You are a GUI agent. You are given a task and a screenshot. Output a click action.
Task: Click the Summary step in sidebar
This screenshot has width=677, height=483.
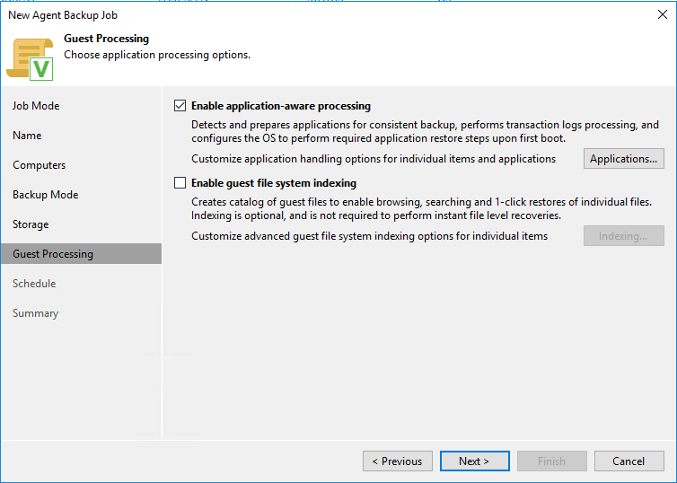click(35, 313)
